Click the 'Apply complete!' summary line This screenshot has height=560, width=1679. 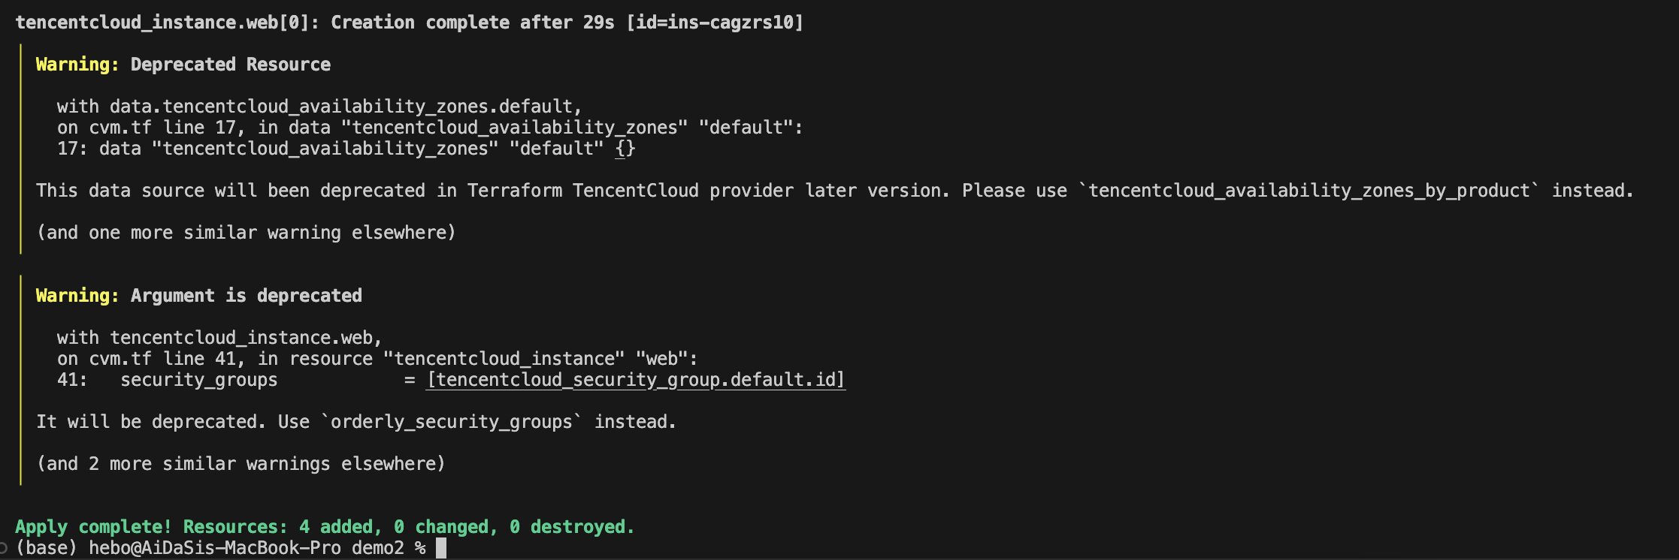click(x=325, y=527)
